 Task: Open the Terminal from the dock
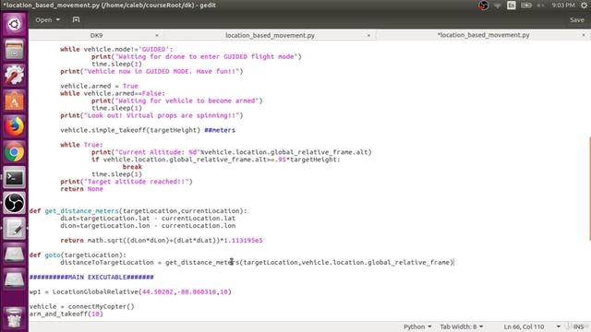14,178
